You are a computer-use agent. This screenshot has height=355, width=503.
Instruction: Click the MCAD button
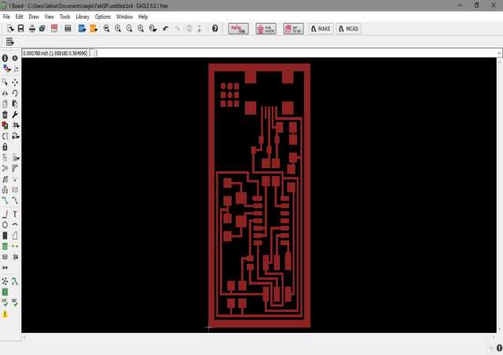coord(349,29)
